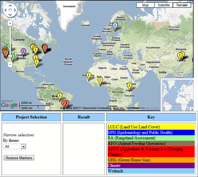Click the yellow LULC key entry
The image size is (198, 177).
tap(151, 127)
